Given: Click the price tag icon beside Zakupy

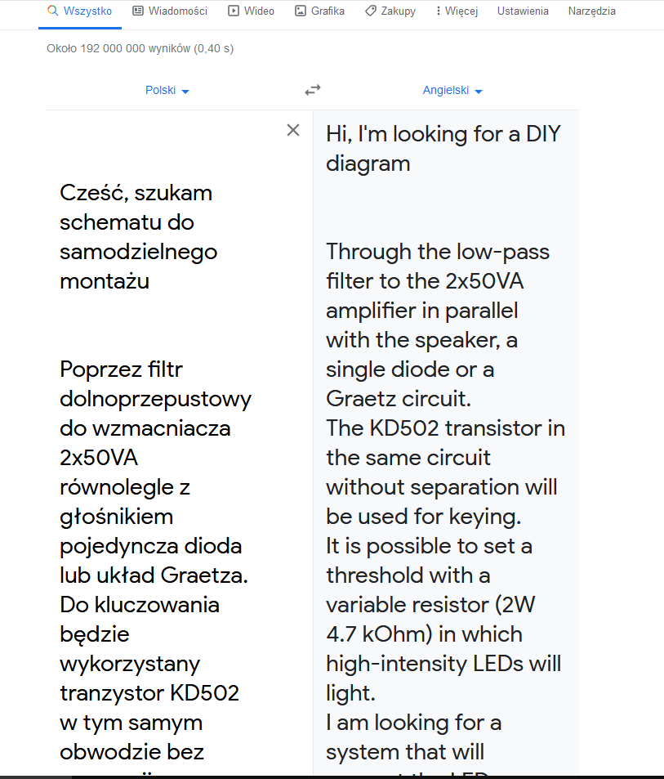Looking at the screenshot, I should [x=370, y=11].
